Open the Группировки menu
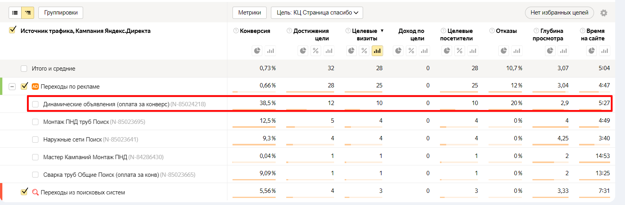The width and height of the screenshot is (625, 205). click(61, 13)
